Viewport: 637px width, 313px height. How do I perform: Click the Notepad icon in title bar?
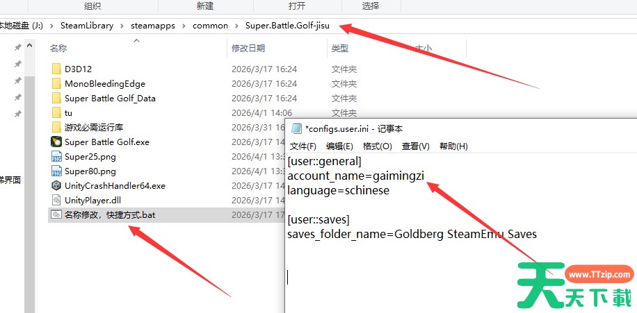tap(296, 129)
